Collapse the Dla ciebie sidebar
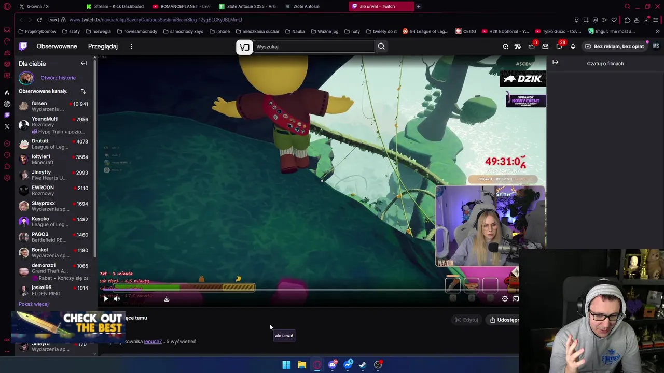Viewport: 664px width, 373px height. click(84, 63)
